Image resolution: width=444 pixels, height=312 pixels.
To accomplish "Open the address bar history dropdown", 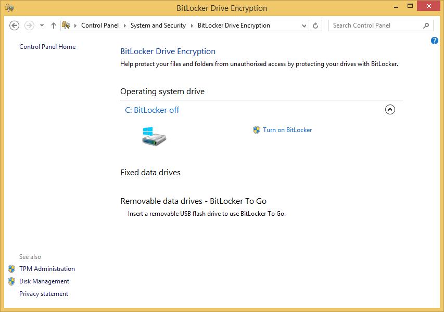I will click(x=305, y=25).
